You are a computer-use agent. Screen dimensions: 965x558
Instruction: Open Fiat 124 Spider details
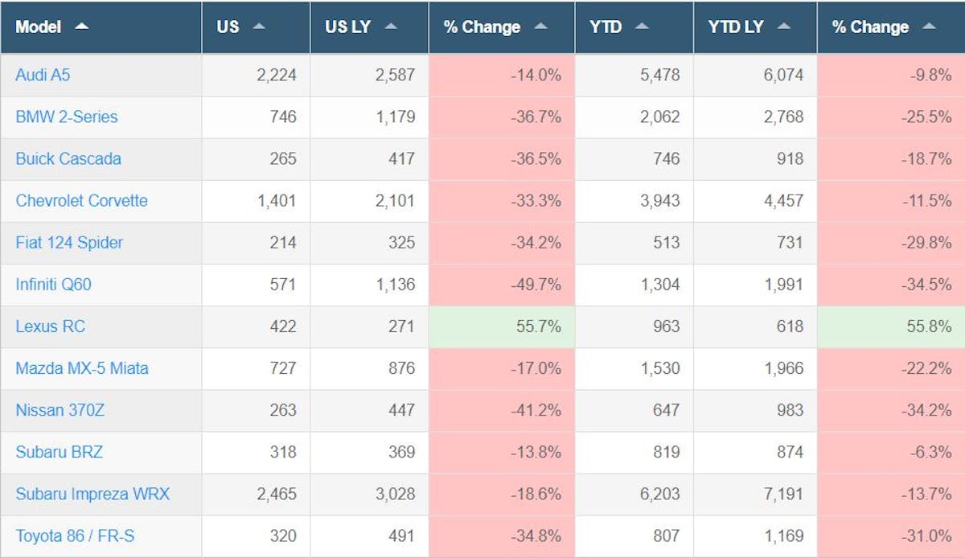pyautogui.click(x=69, y=243)
